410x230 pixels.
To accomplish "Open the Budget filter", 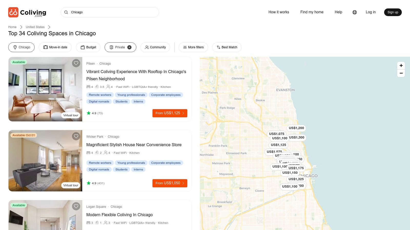I will pyautogui.click(x=88, y=47).
